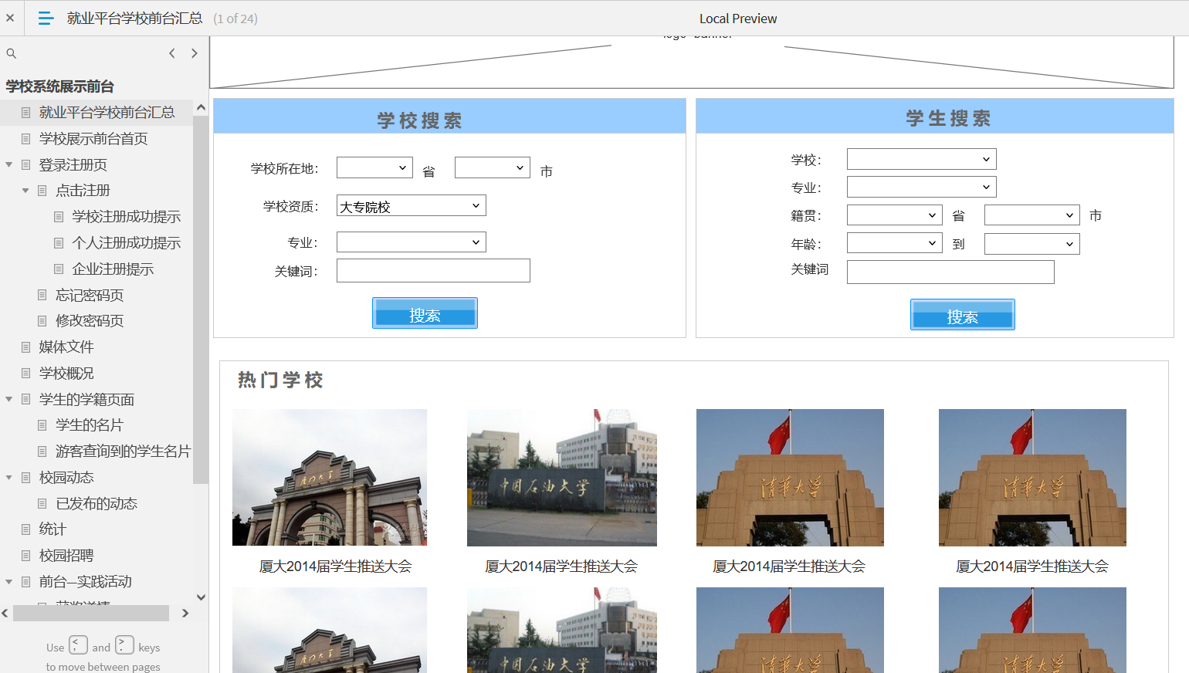The width and height of the screenshot is (1189, 673).
Task: Click caption under third hot school photo
Action: (x=789, y=566)
